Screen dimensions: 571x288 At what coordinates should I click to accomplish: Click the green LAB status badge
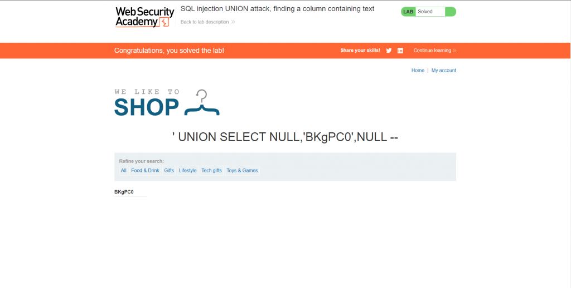click(x=408, y=12)
